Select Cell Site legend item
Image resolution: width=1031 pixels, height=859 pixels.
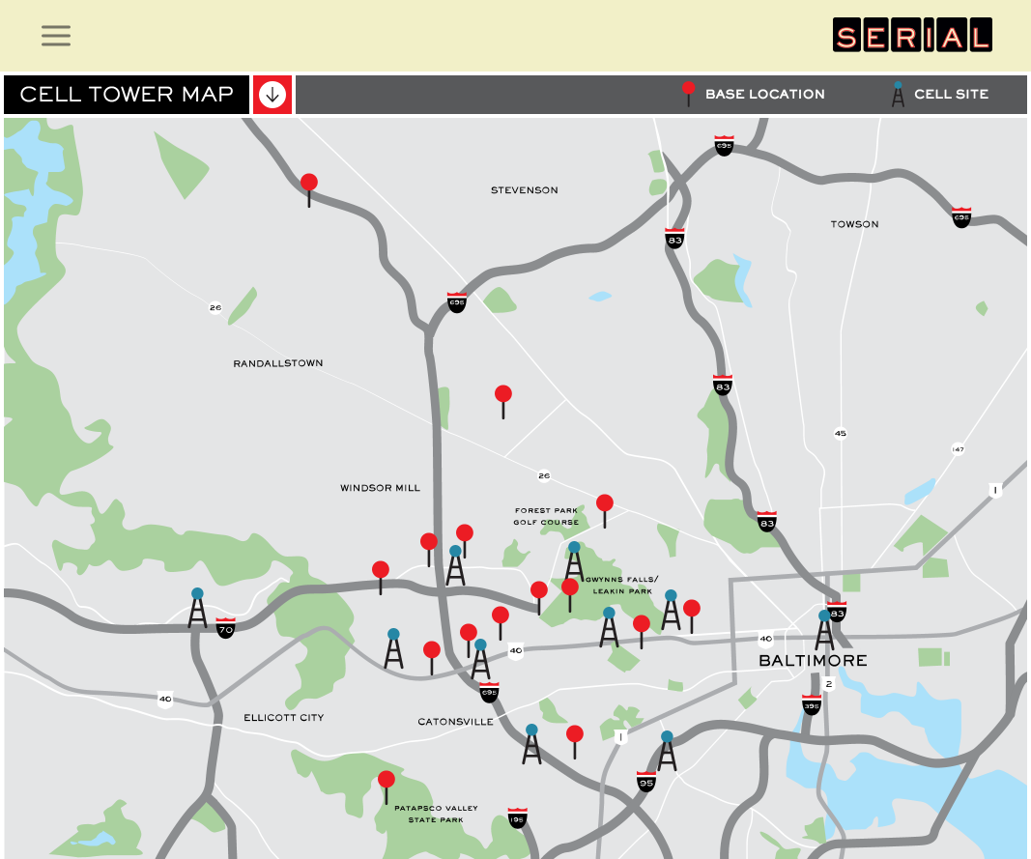coord(940,95)
